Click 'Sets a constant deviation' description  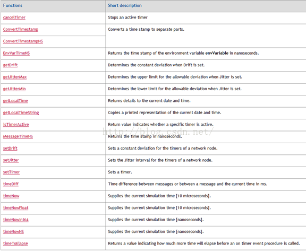163,148
